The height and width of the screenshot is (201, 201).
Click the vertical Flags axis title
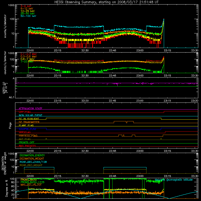10,125
